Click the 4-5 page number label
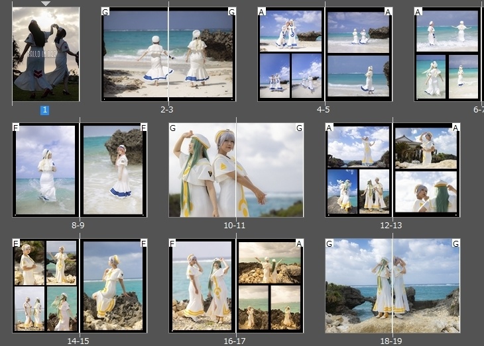The height and width of the screenshot is (346, 484). pos(323,110)
